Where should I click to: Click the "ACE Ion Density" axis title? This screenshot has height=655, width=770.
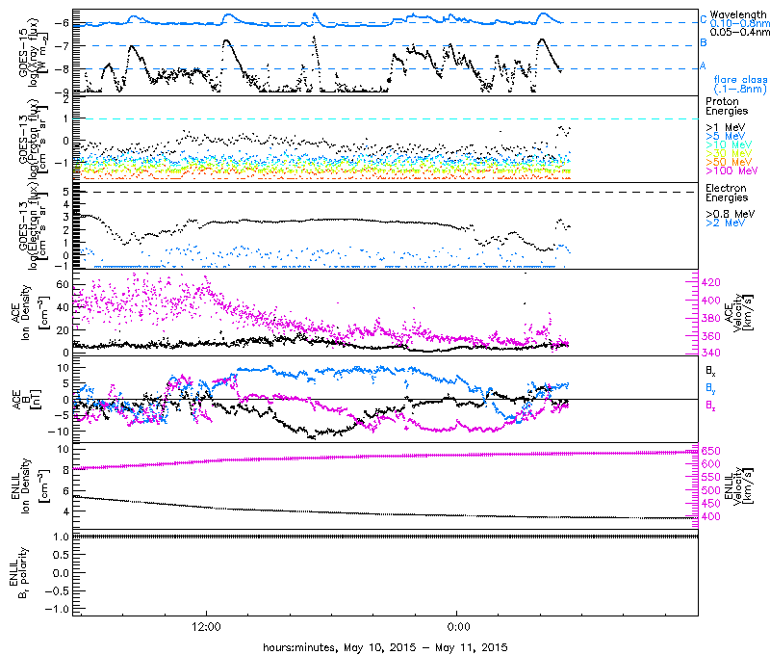(x=30, y=312)
